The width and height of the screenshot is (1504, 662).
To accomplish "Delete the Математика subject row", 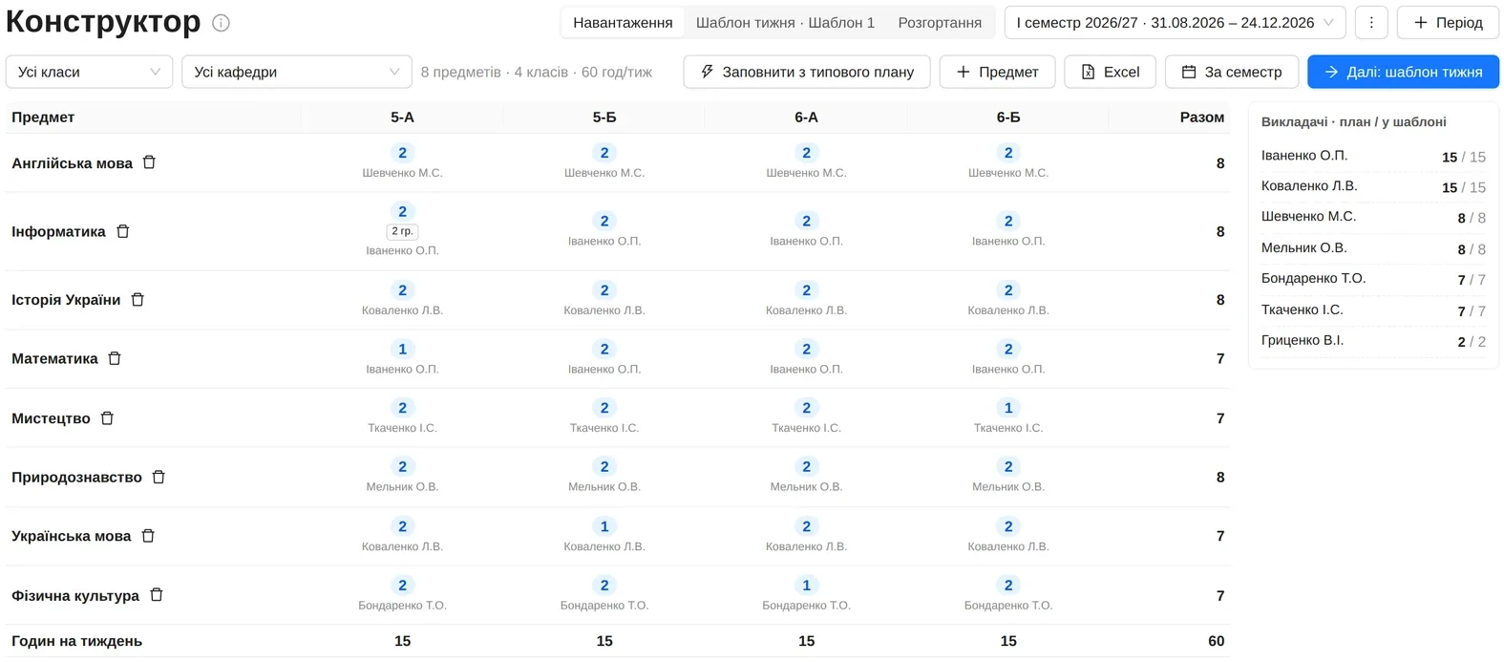I will pyautogui.click(x=115, y=359).
